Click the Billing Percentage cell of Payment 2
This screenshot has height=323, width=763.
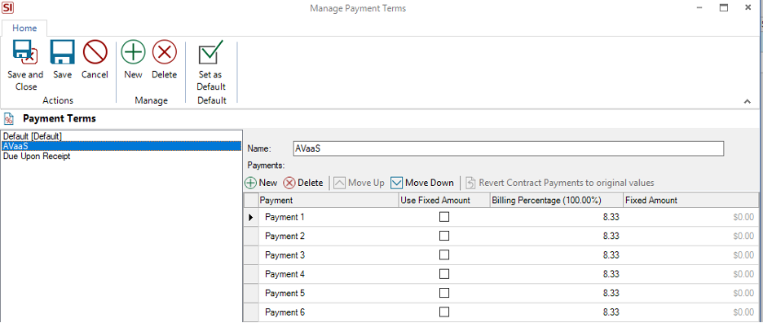coord(556,236)
